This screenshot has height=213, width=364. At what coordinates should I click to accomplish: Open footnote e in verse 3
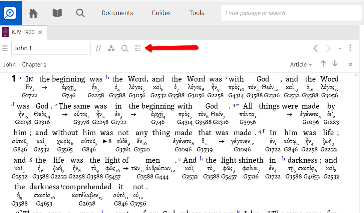pos(237,105)
